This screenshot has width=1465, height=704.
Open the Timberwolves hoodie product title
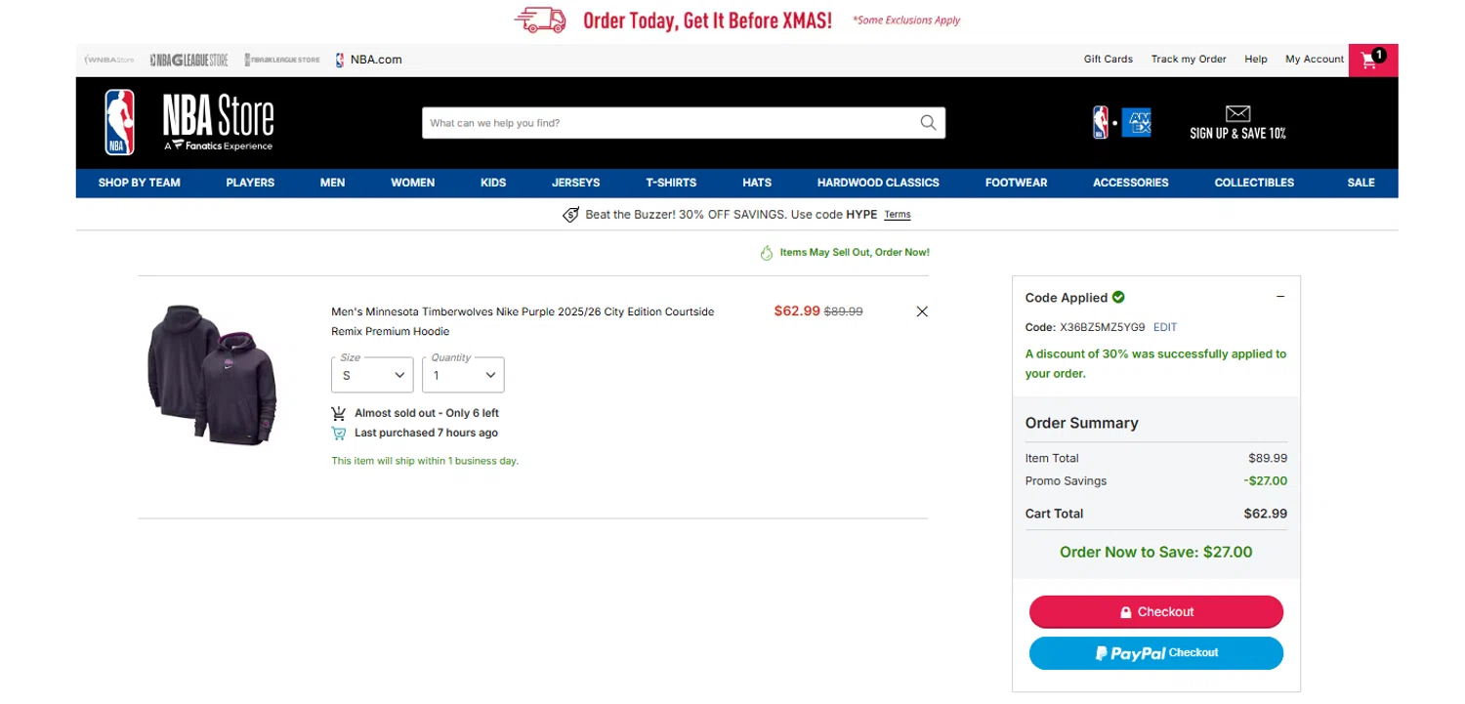[x=523, y=321]
